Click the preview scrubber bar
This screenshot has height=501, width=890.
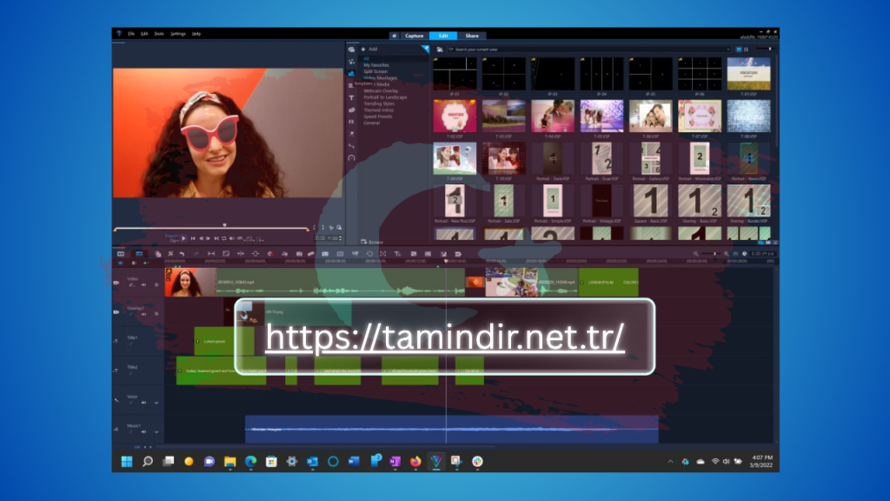[212, 229]
